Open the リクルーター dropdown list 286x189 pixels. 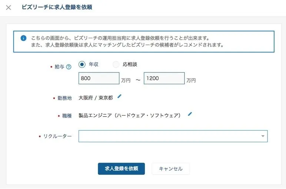click(263, 136)
